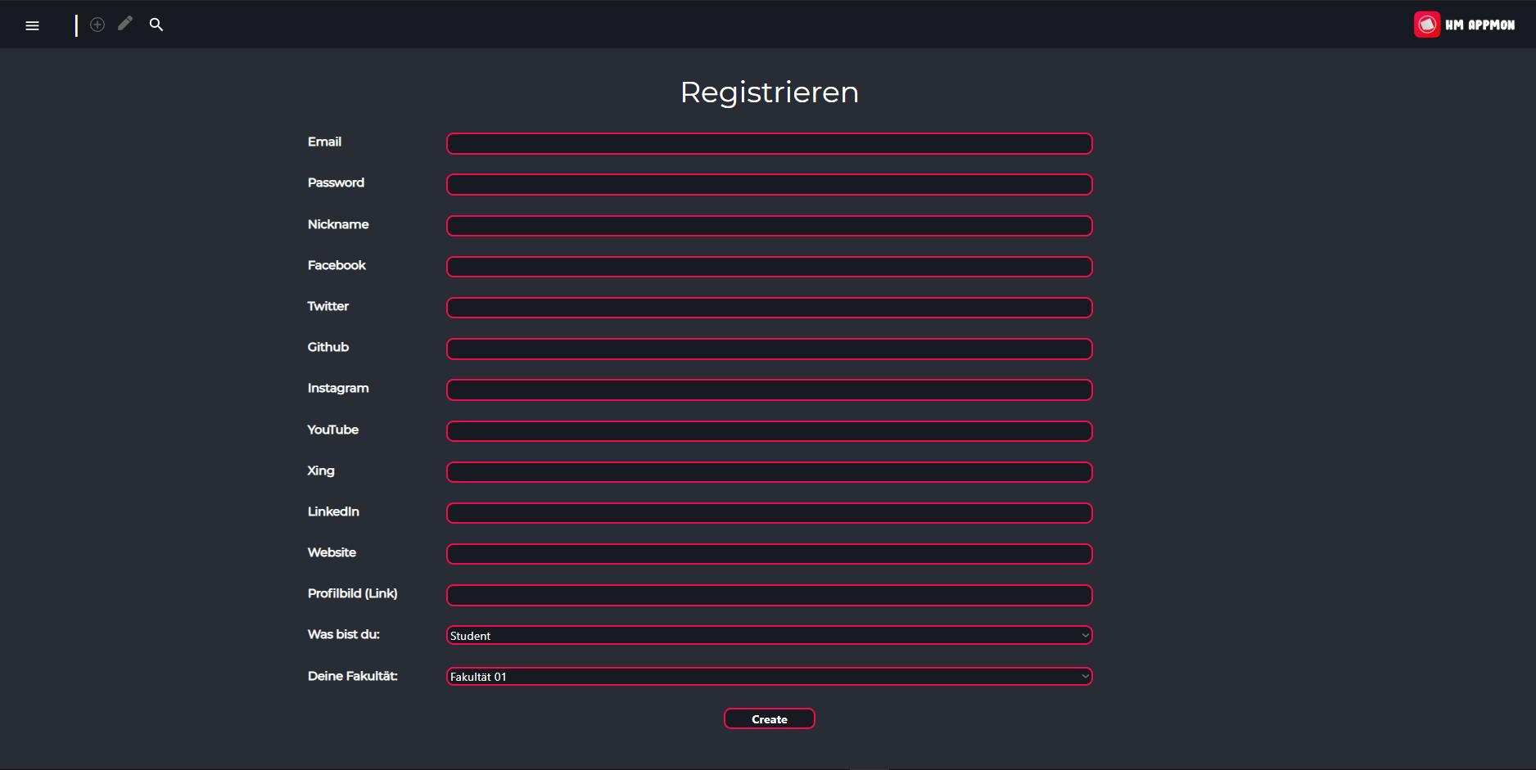This screenshot has height=770, width=1536.
Task: Click the Password label
Action: 336,182
